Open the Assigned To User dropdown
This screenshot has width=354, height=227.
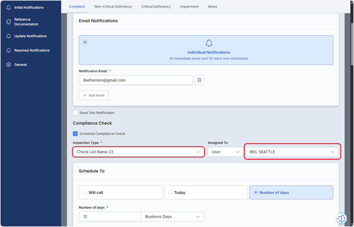(226, 152)
